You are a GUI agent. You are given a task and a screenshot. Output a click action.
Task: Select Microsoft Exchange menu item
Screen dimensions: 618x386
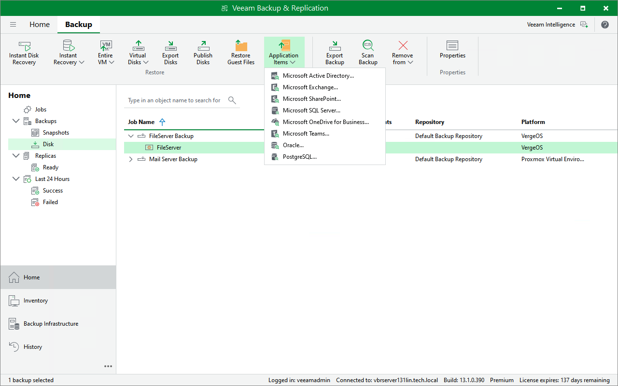click(x=325, y=87)
